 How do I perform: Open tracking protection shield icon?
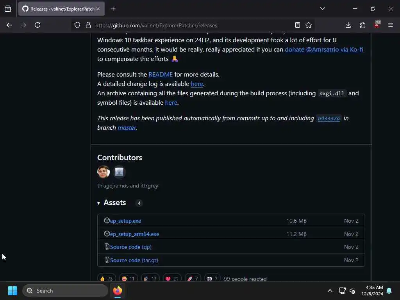[77, 25]
